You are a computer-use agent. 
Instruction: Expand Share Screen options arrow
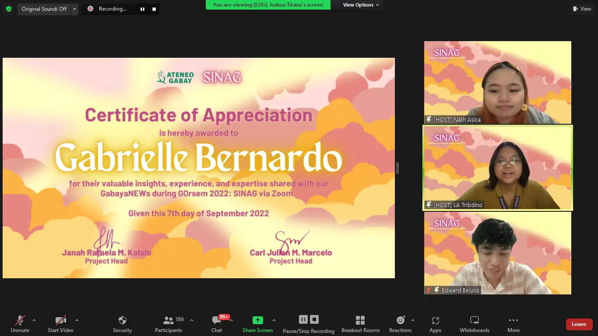pyautogui.click(x=274, y=320)
